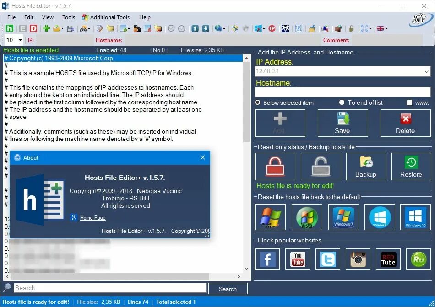Viewport: 435px width, 307px height.
Task: Click the page with red minus icon
Action: coord(147,28)
